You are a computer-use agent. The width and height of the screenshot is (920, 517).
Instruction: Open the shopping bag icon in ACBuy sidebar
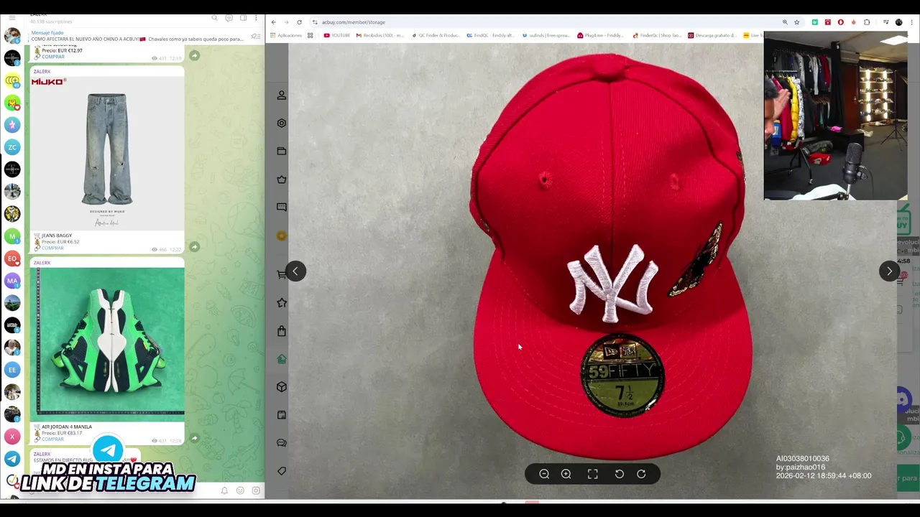click(282, 331)
